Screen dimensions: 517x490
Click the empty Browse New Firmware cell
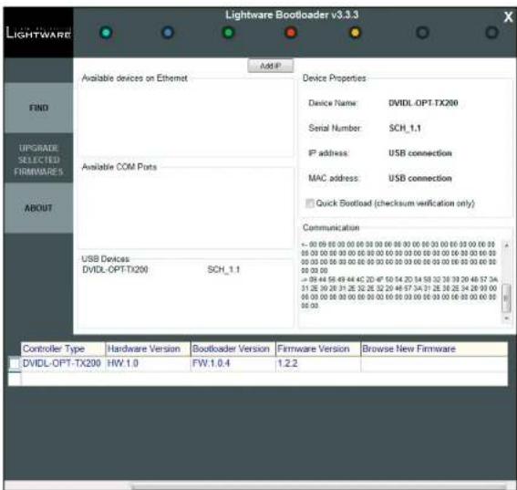[x=434, y=364]
